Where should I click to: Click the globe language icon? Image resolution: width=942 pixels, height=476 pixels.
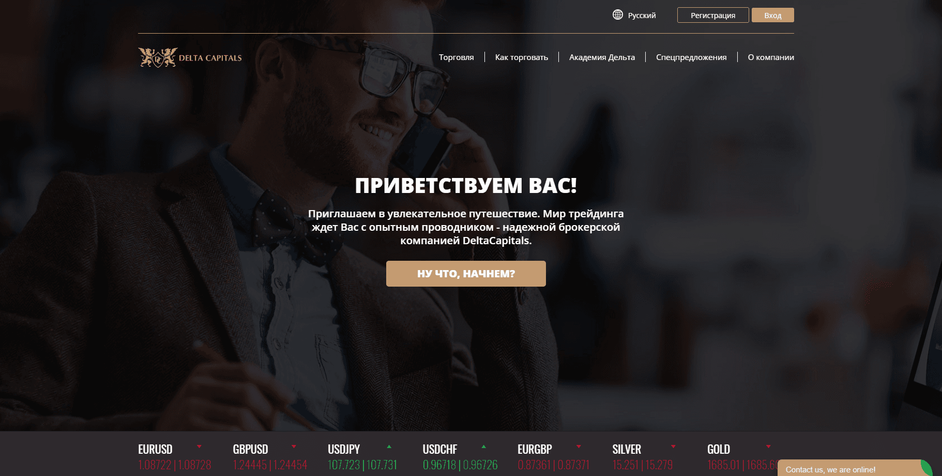pos(618,14)
